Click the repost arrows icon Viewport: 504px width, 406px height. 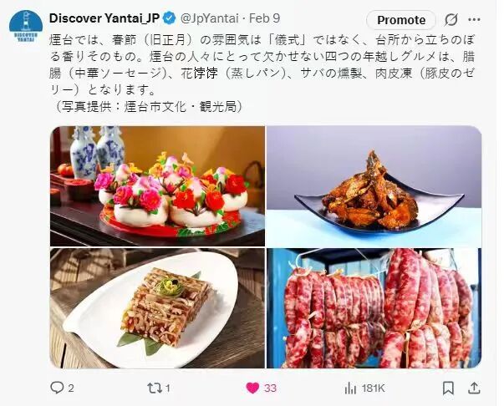(154, 388)
